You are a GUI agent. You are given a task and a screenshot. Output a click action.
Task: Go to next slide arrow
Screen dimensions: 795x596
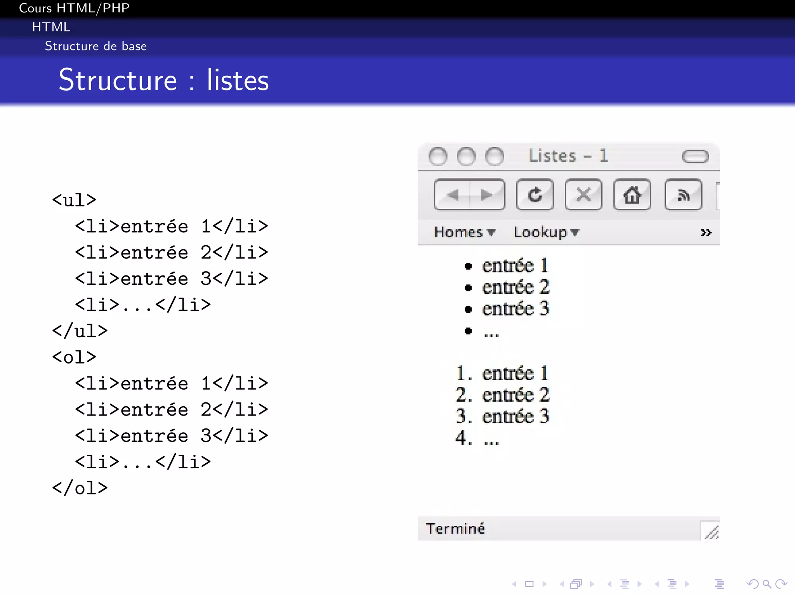point(545,584)
